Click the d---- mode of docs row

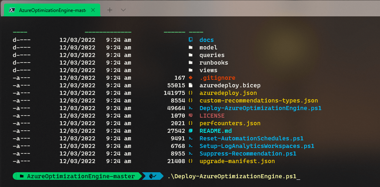pos(22,40)
